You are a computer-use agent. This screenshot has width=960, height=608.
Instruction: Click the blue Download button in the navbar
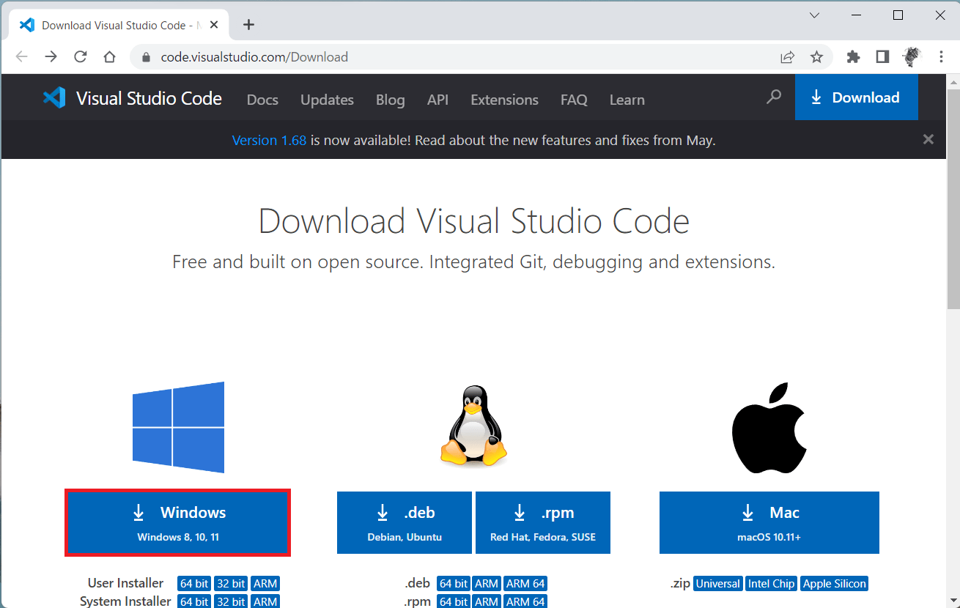tap(856, 97)
